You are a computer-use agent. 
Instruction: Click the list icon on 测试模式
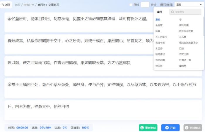coord(187,128)
